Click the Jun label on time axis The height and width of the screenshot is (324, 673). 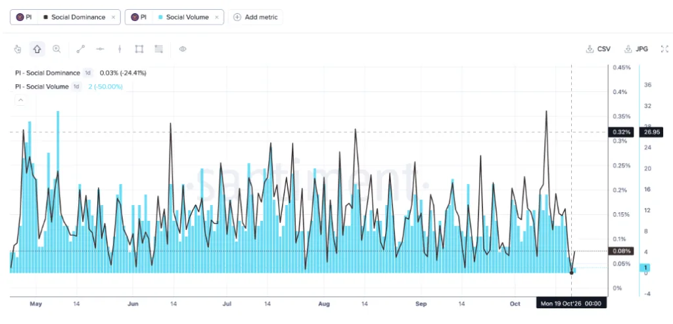133,304
